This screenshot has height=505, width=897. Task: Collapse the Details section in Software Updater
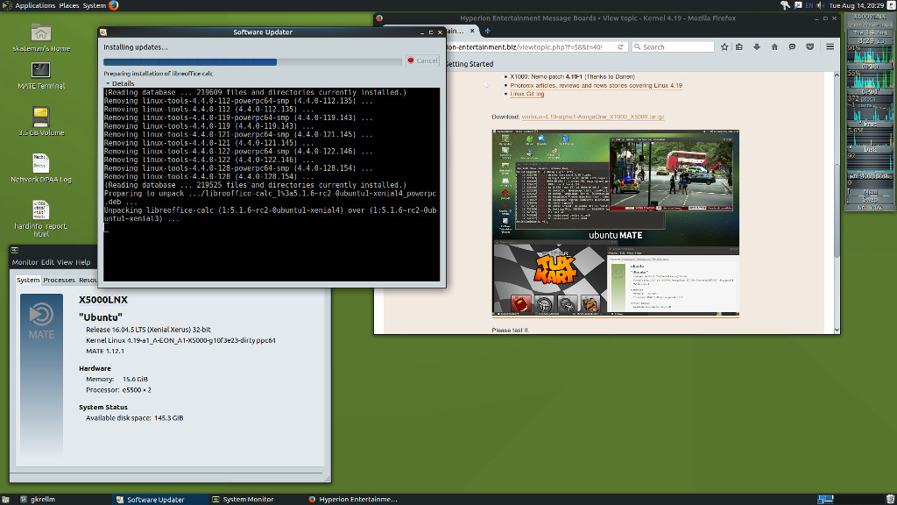tap(119, 83)
